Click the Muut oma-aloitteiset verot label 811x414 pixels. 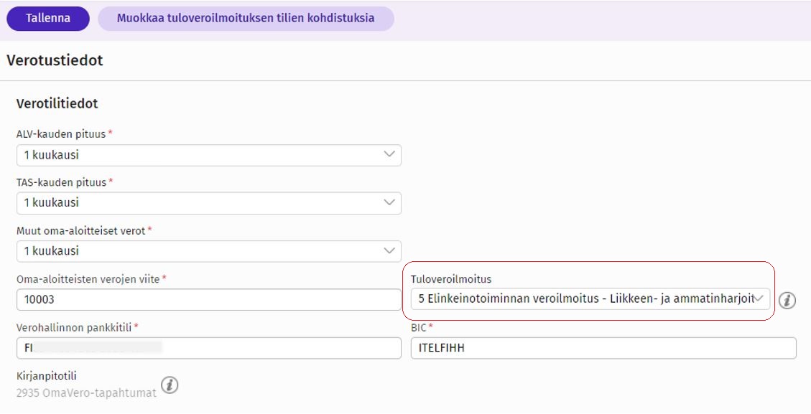pyautogui.click(x=81, y=231)
